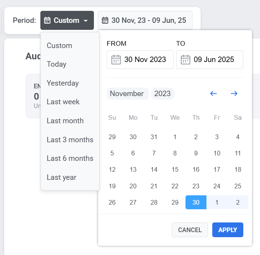Click calendar icon in TO field
Image resolution: width=260 pixels, height=255 pixels.
point(185,60)
